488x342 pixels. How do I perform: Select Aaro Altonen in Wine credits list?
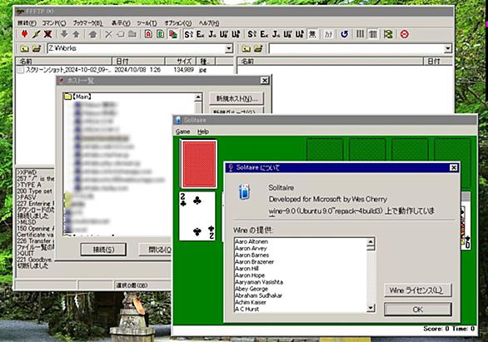[x=251, y=241]
